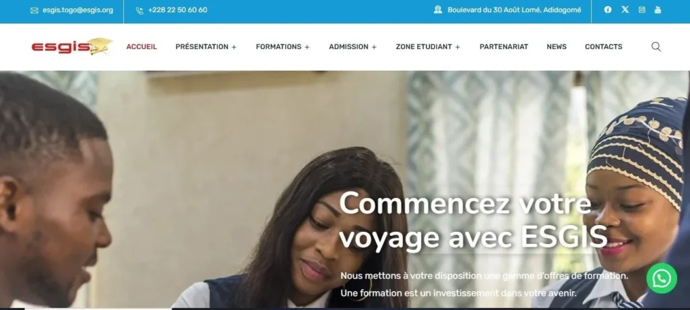
Task: Start a chat via WhatsApp floating button
Action: (x=662, y=278)
